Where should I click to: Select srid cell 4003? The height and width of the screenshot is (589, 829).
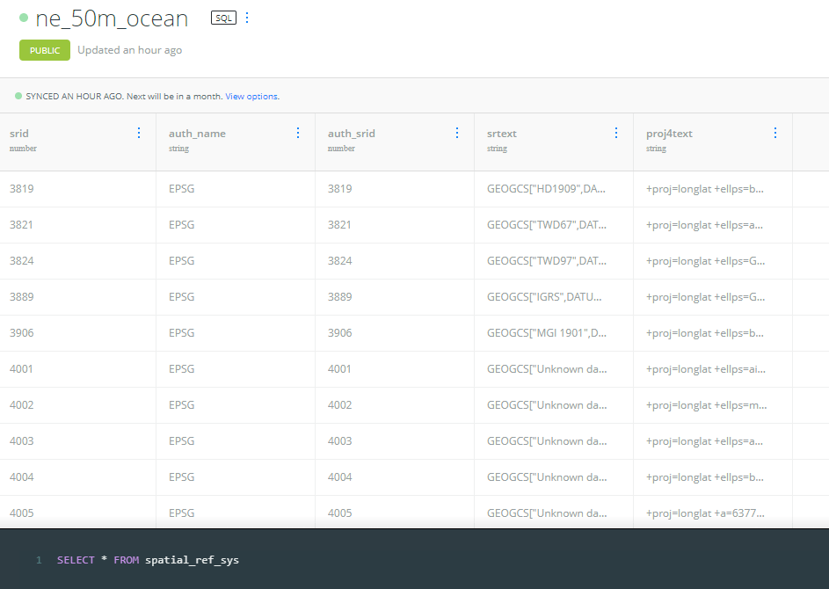77,440
